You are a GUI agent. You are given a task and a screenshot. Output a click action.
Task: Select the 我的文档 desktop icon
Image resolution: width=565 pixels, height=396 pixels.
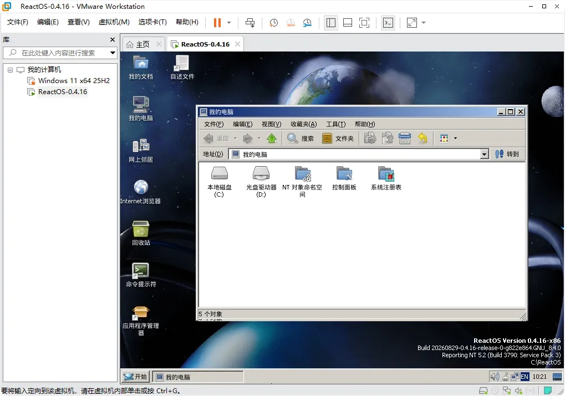(141, 68)
